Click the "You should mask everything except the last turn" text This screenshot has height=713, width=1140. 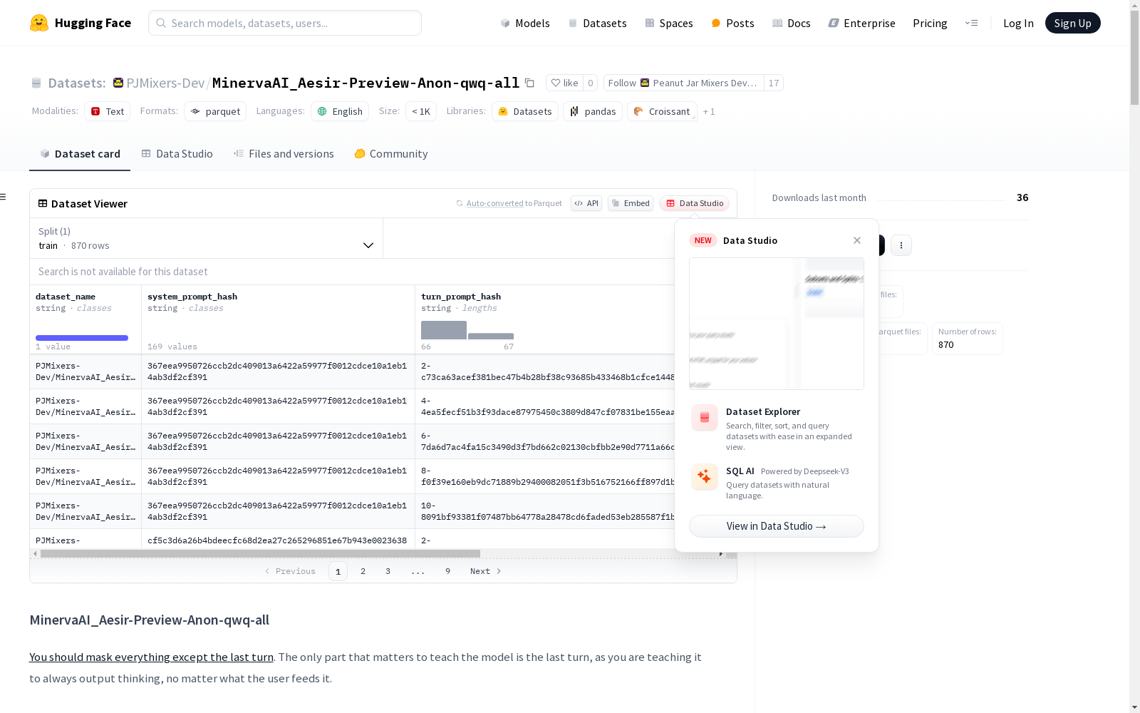pyautogui.click(x=151, y=657)
